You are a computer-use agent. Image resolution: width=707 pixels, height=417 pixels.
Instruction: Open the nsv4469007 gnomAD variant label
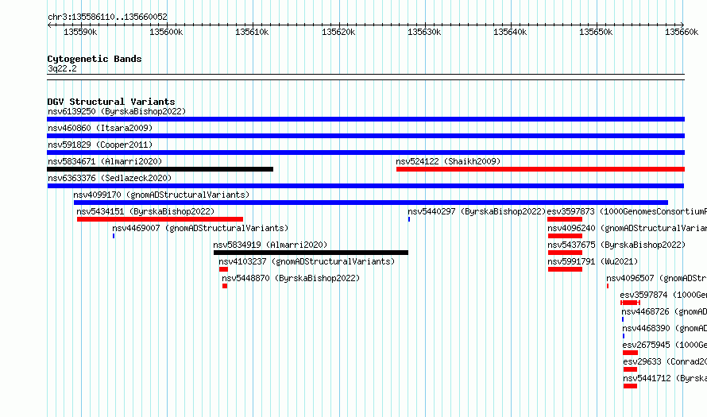click(200, 228)
